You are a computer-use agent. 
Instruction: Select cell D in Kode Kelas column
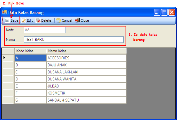coord(30,79)
